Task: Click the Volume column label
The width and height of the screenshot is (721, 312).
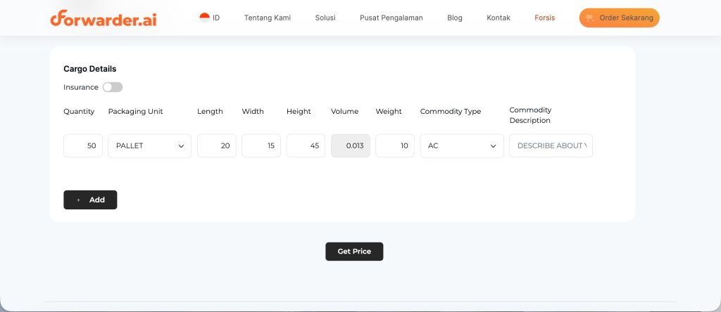Action: click(345, 112)
